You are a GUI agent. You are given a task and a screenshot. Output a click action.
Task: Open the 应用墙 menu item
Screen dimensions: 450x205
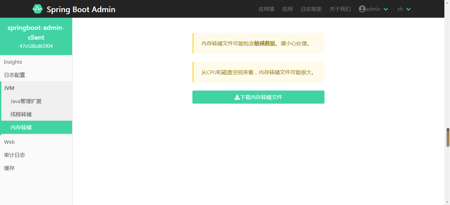tap(266, 9)
